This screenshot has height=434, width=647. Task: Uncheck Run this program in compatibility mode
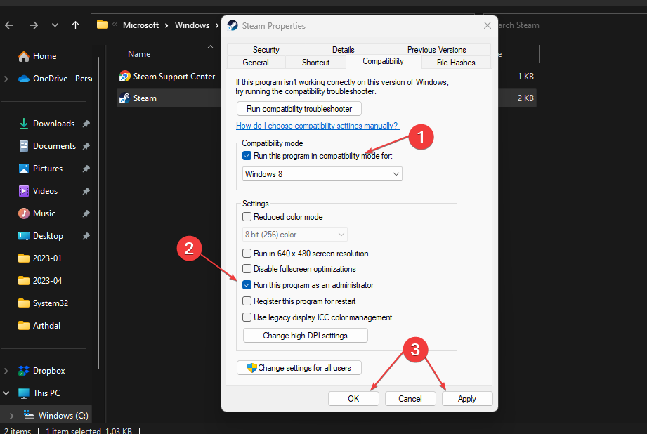coord(247,156)
